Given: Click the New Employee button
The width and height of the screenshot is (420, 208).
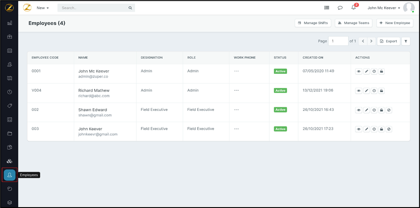Looking at the screenshot, I should [395, 23].
